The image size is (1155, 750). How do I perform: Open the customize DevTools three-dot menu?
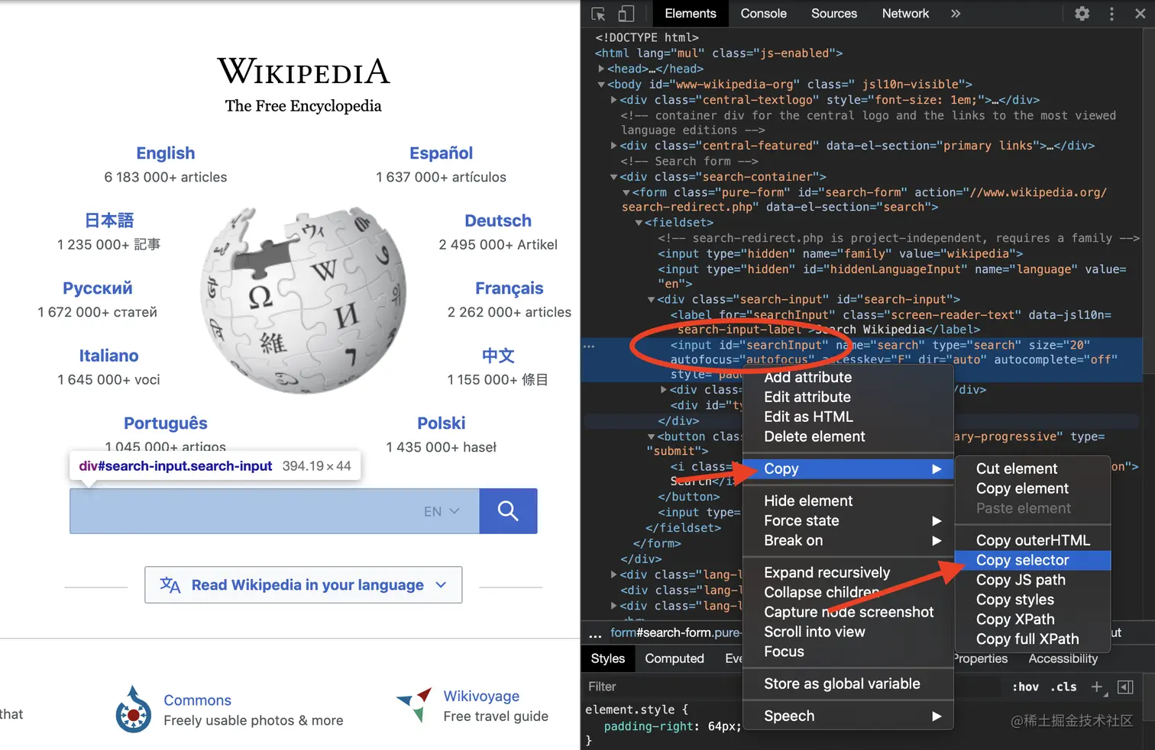1111,13
